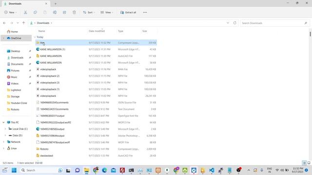Click the Extract all button

tap(128, 12)
